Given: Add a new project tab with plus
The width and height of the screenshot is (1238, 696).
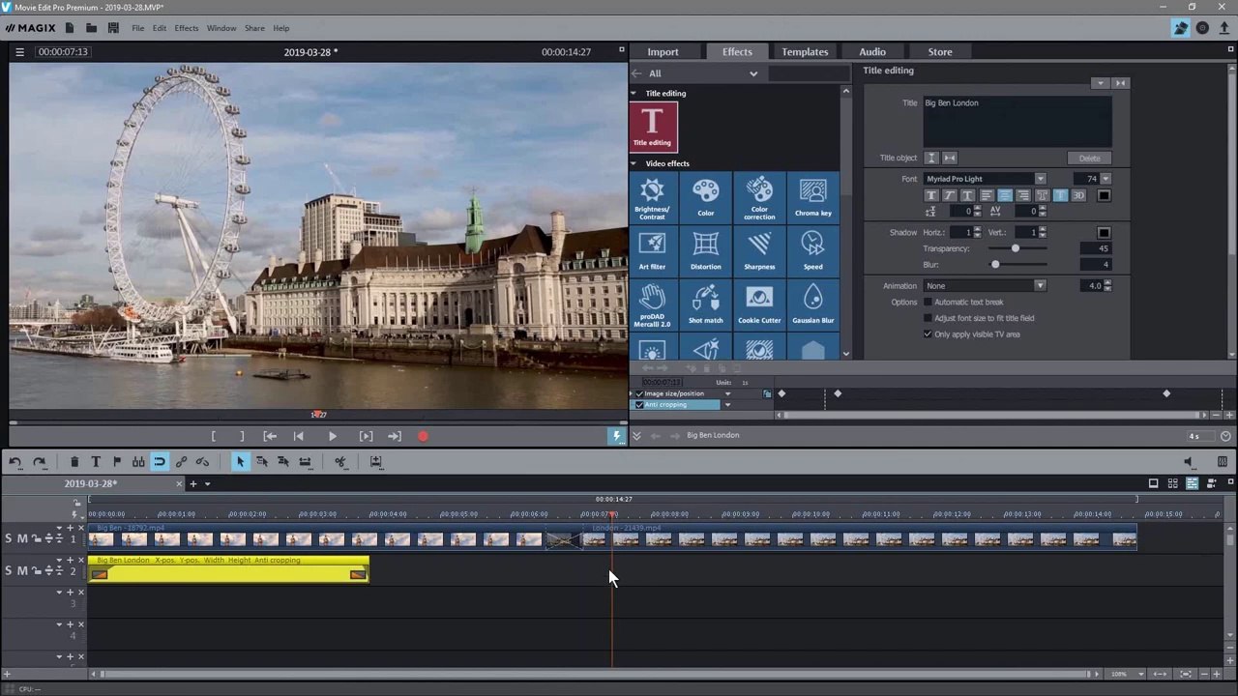Looking at the screenshot, I should pos(192,484).
